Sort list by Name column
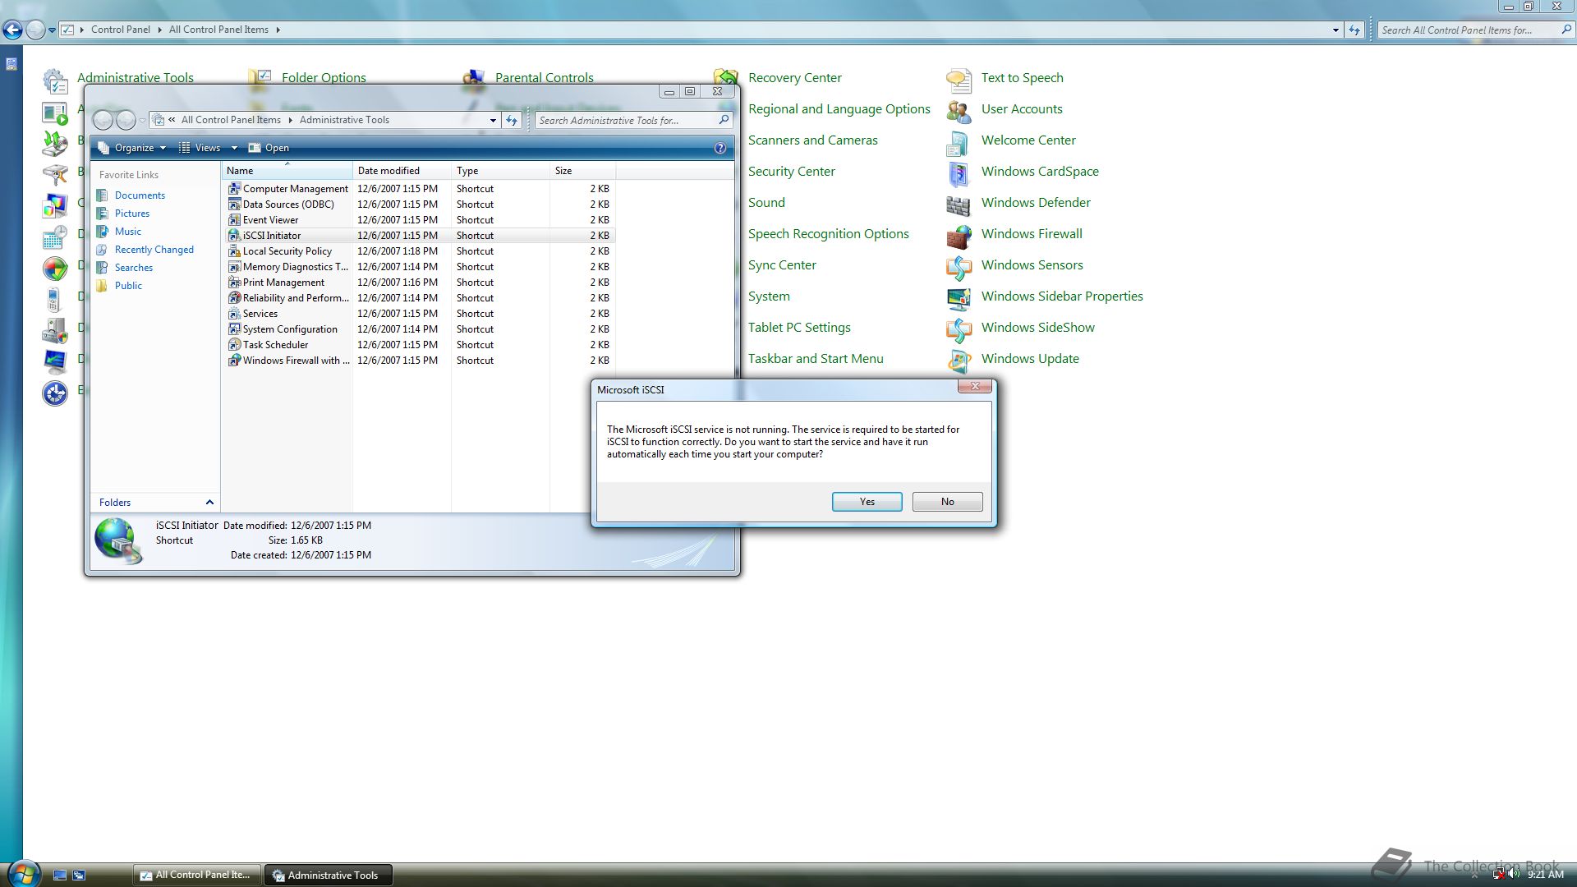Screen dimensions: 1577x887 click(287, 171)
